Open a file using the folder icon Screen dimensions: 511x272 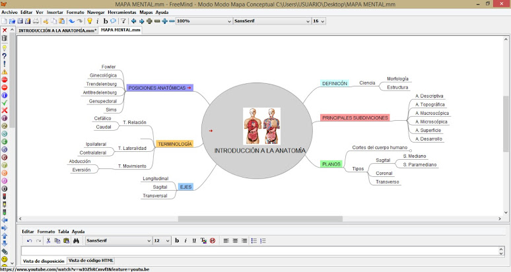pos(12,21)
